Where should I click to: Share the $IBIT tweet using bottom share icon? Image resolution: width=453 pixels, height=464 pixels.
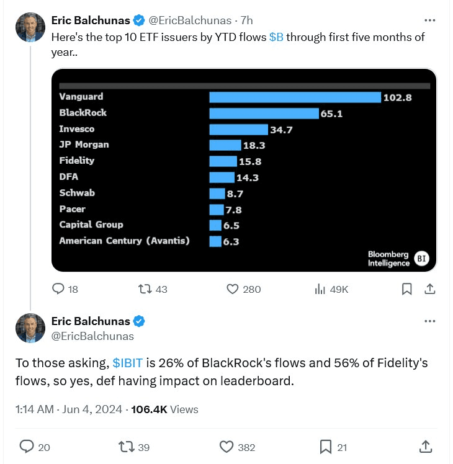[x=426, y=447]
